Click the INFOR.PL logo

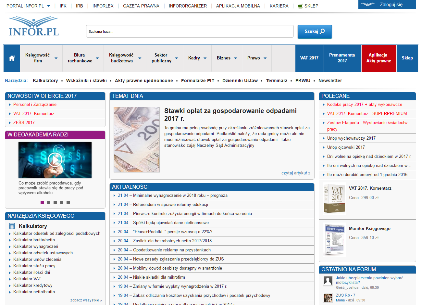click(34, 27)
